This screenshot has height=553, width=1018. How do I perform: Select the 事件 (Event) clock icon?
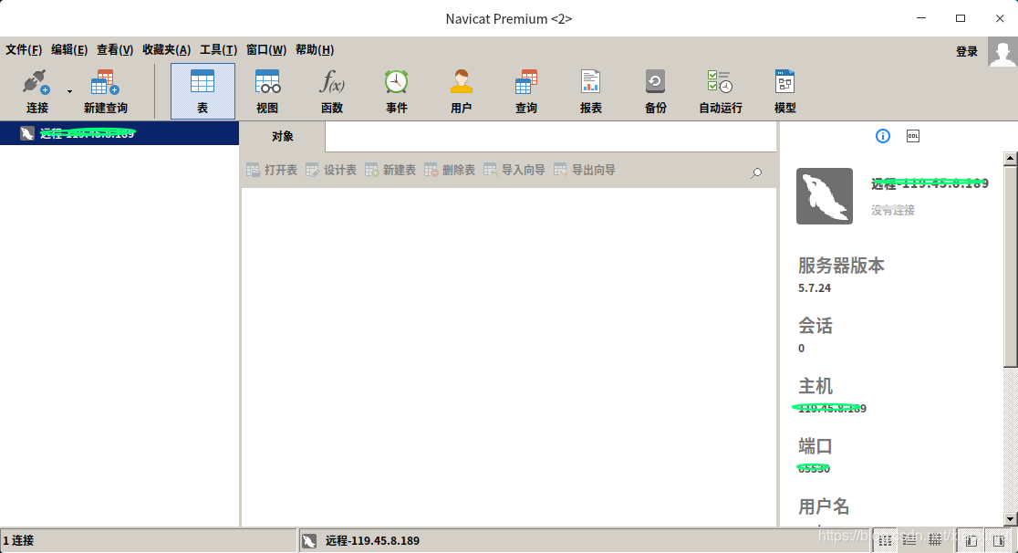point(396,82)
